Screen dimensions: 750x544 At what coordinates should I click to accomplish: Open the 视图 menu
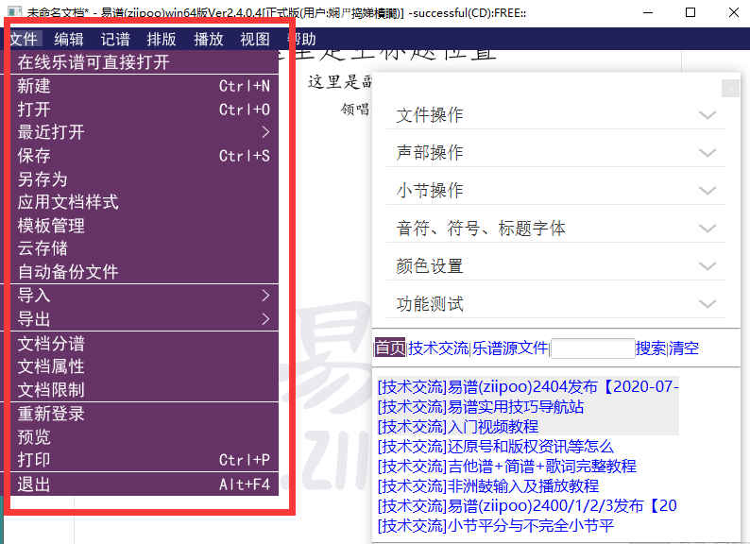255,39
